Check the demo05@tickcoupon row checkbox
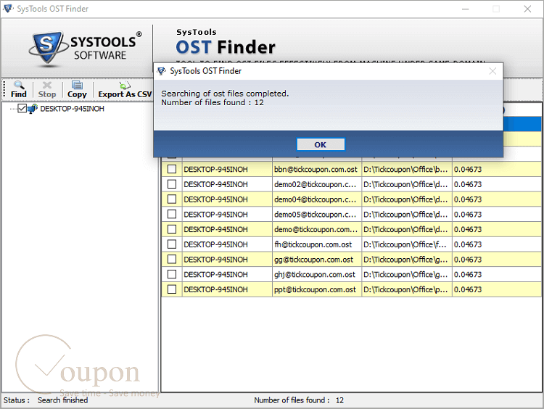Screen dimensions: 544x409 (x=172, y=215)
